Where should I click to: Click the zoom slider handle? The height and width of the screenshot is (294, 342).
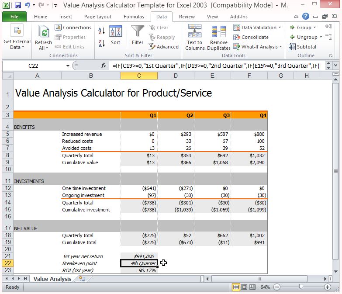pyautogui.click(x=301, y=287)
